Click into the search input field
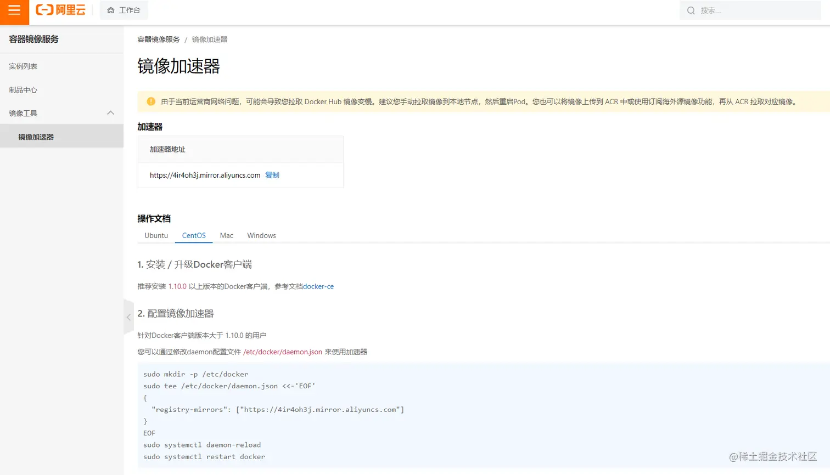The width and height of the screenshot is (830, 475). [747, 10]
